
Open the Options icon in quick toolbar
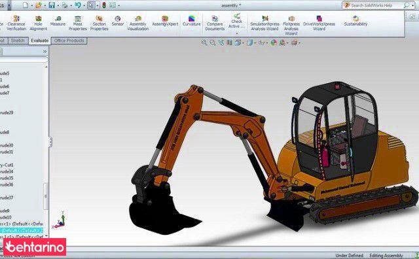(x=113, y=5)
